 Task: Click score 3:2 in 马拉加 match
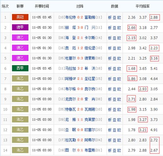coord(80,68)
